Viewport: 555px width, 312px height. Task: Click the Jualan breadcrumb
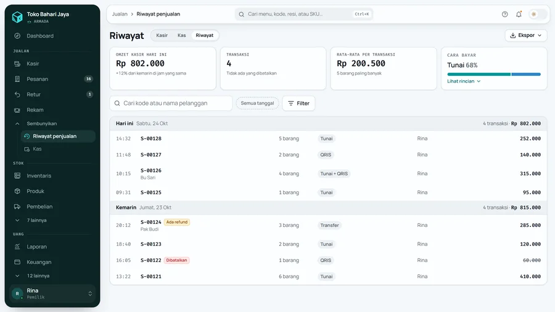click(x=120, y=14)
